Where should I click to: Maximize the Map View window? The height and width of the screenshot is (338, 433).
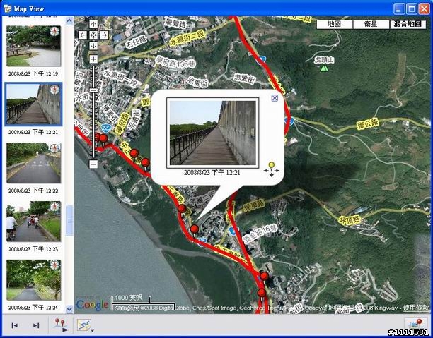(x=412, y=9)
